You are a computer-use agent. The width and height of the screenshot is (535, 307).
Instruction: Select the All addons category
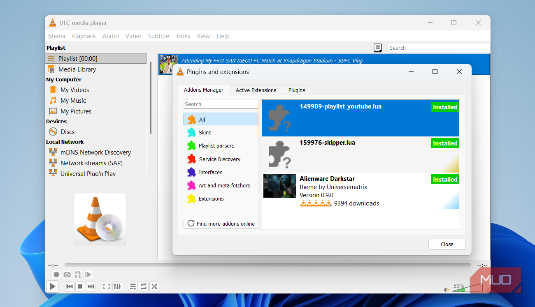(221, 120)
